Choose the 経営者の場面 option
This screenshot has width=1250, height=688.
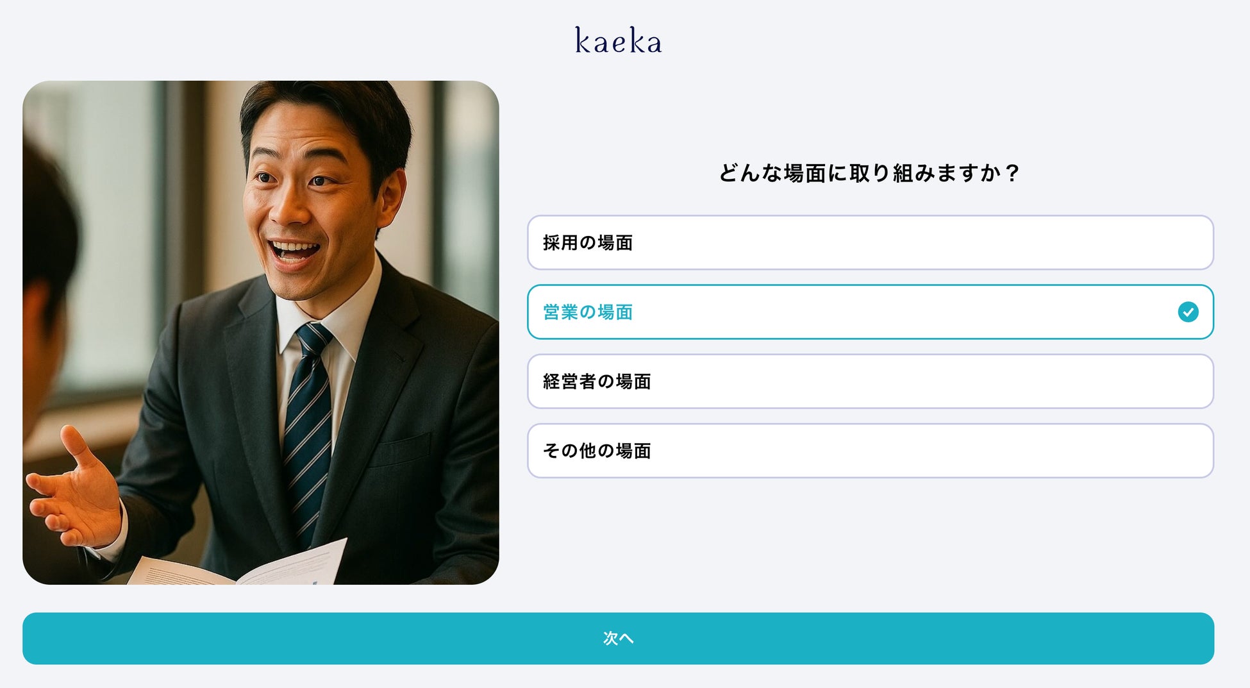point(871,382)
